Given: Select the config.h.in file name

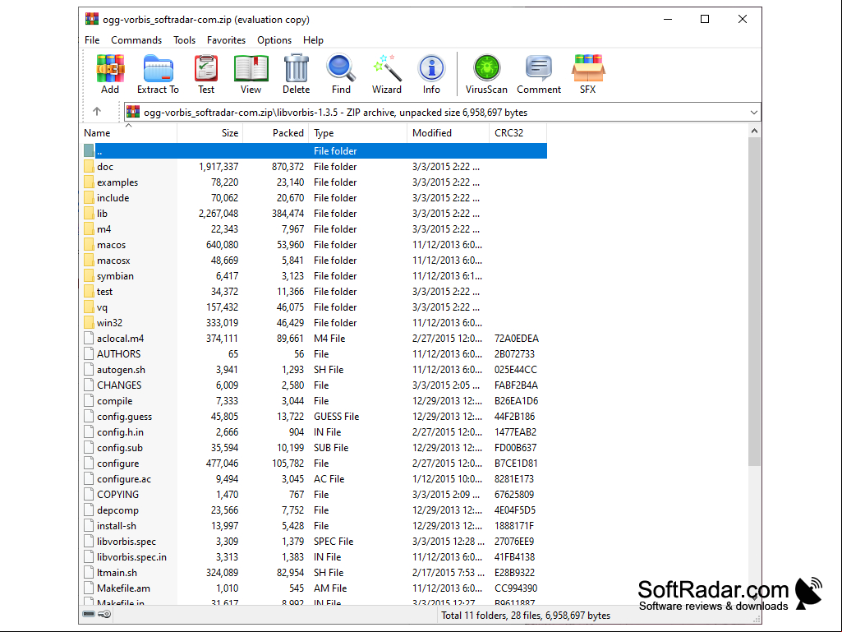Looking at the screenshot, I should pos(120,431).
